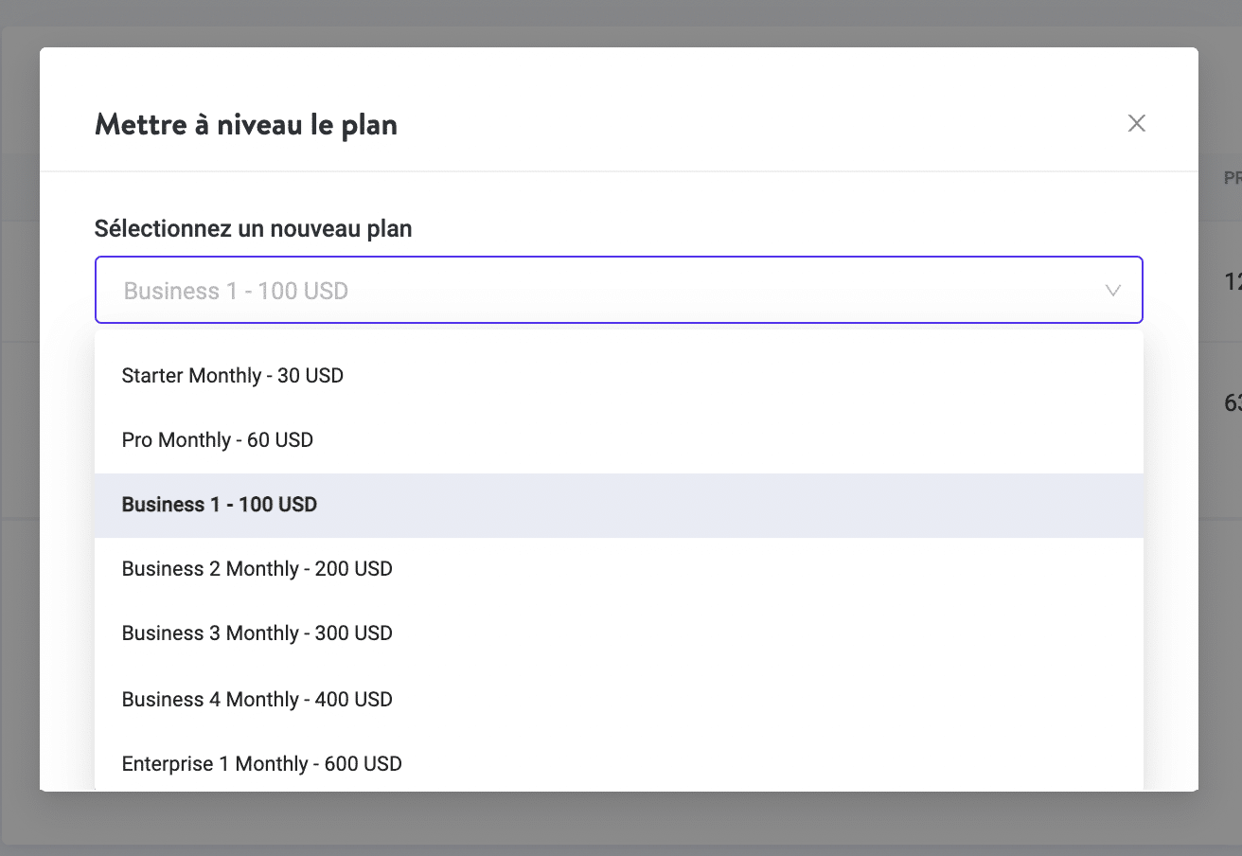
Task: Close the Mettre à niveau le plan dialog
Action: (1136, 123)
